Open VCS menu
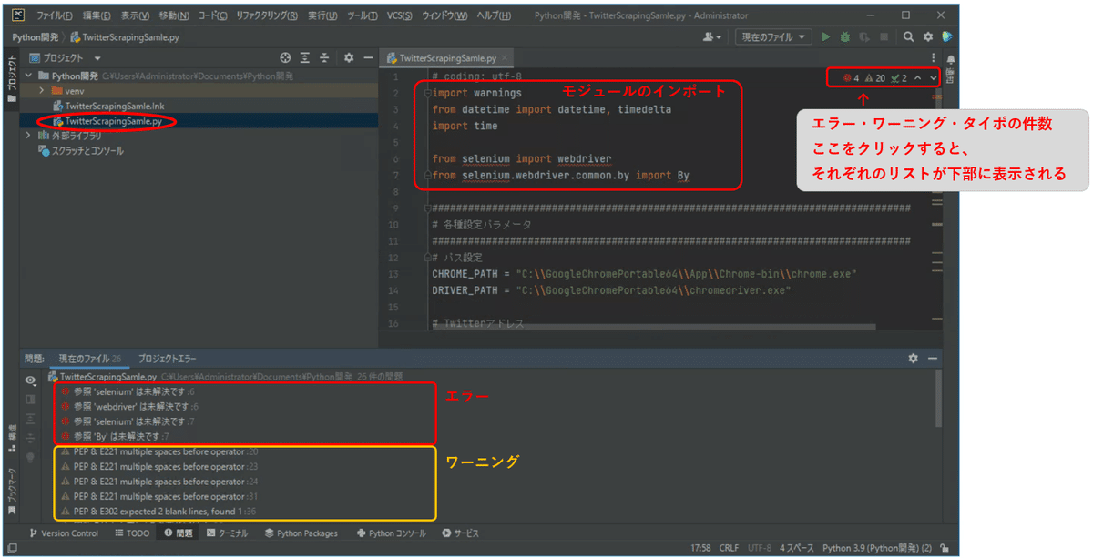Image resolution: width=1093 pixels, height=558 pixels. tap(399, 15)
